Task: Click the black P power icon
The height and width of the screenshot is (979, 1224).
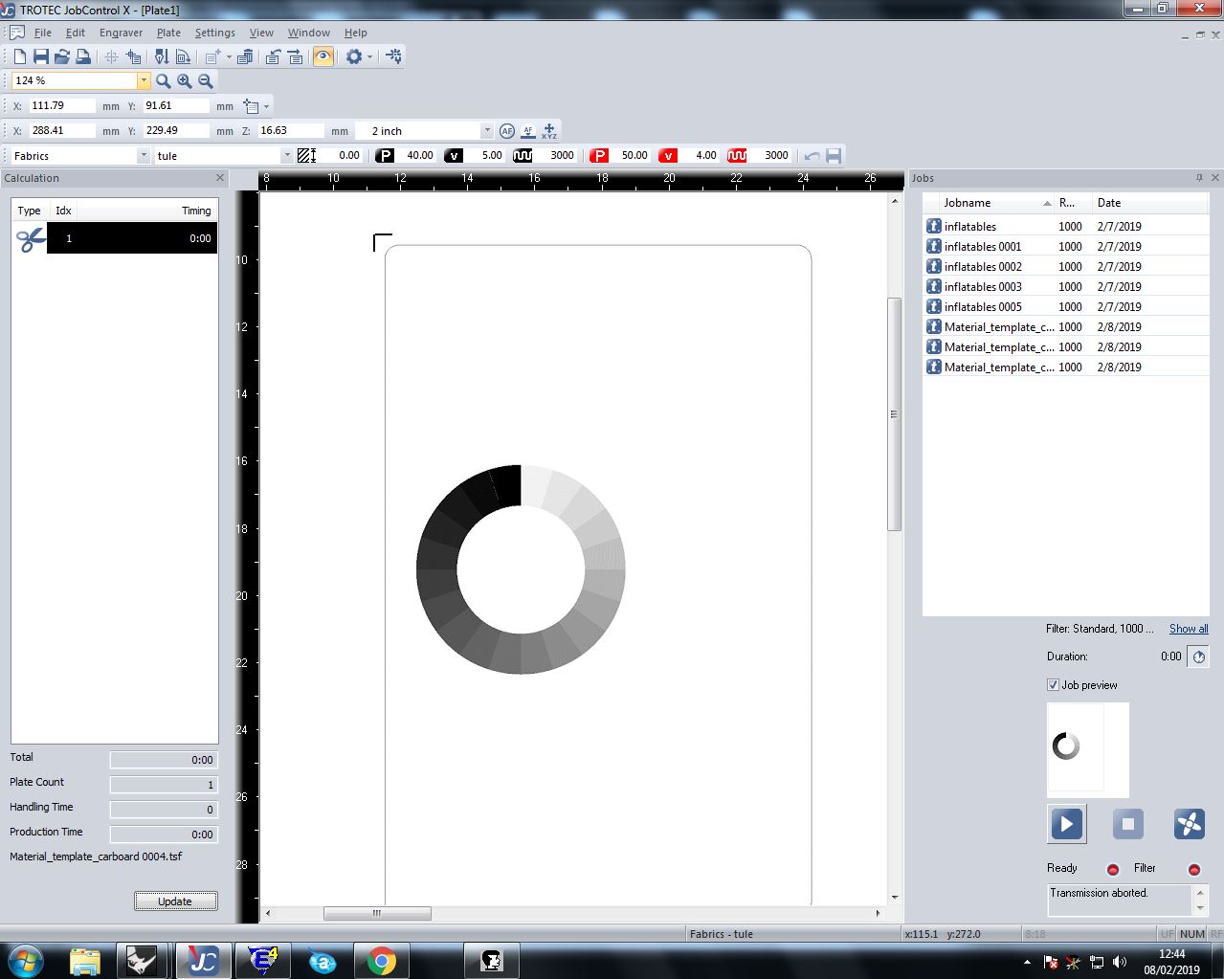Action: [385, 155]
